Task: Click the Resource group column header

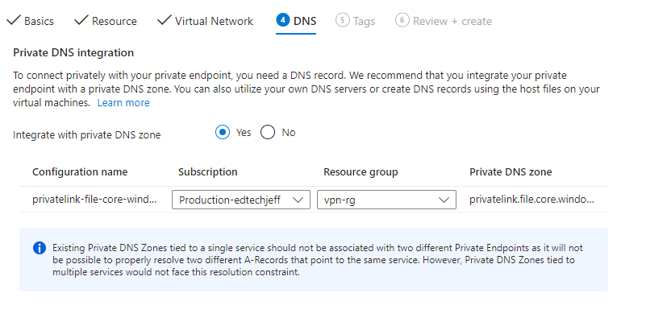Action: pyautogui.click(x=361, y=171)
